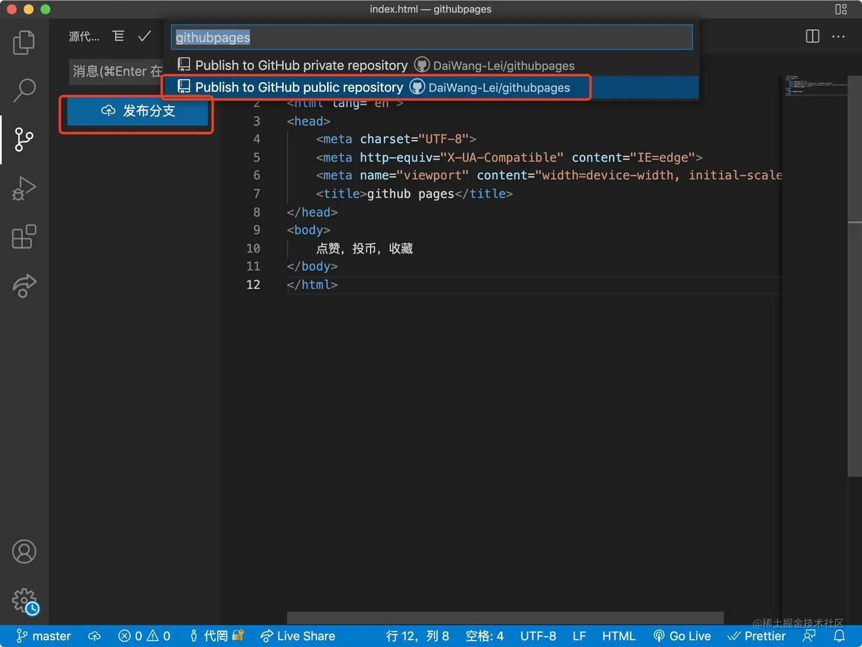Open the Accounts menu icon
The image size is (862, 647).
[24, 552]
